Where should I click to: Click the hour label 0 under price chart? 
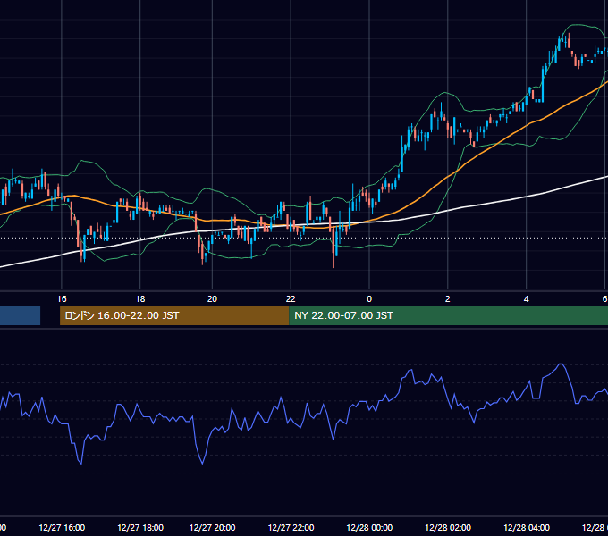pyautogui.click(x=369, y=299)
